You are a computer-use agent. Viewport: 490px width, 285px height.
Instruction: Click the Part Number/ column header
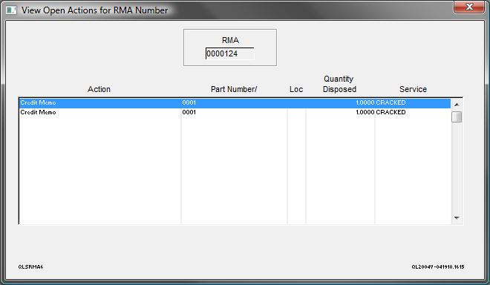234,89
